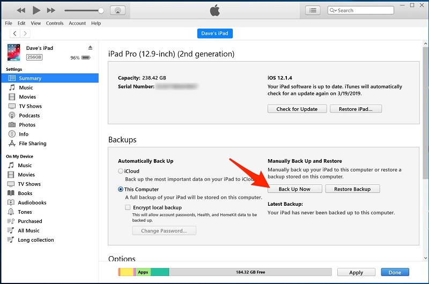Click the 256GB capacity badge

(34, 57)
